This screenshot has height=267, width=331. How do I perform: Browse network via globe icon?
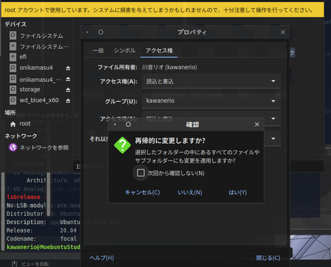(13, 147)
